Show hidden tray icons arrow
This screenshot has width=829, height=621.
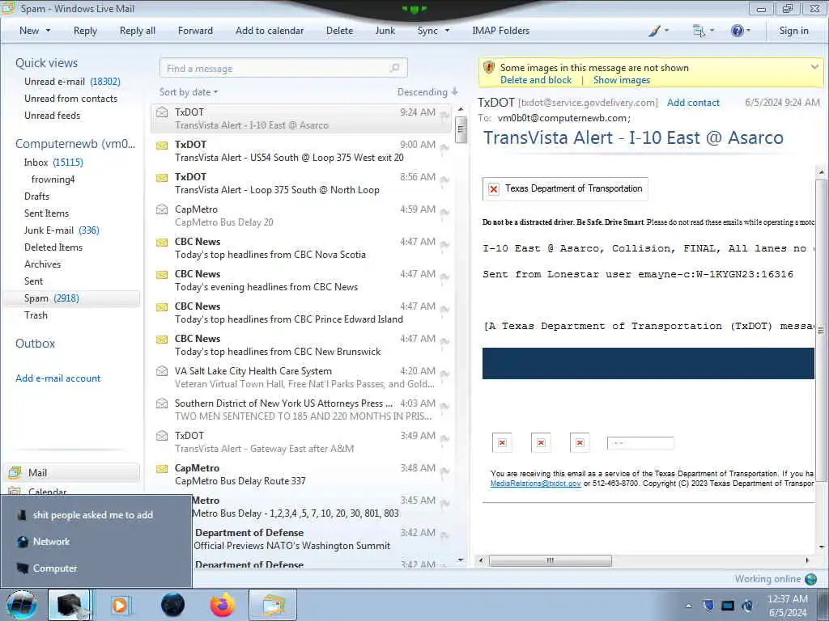coord(688,606)
